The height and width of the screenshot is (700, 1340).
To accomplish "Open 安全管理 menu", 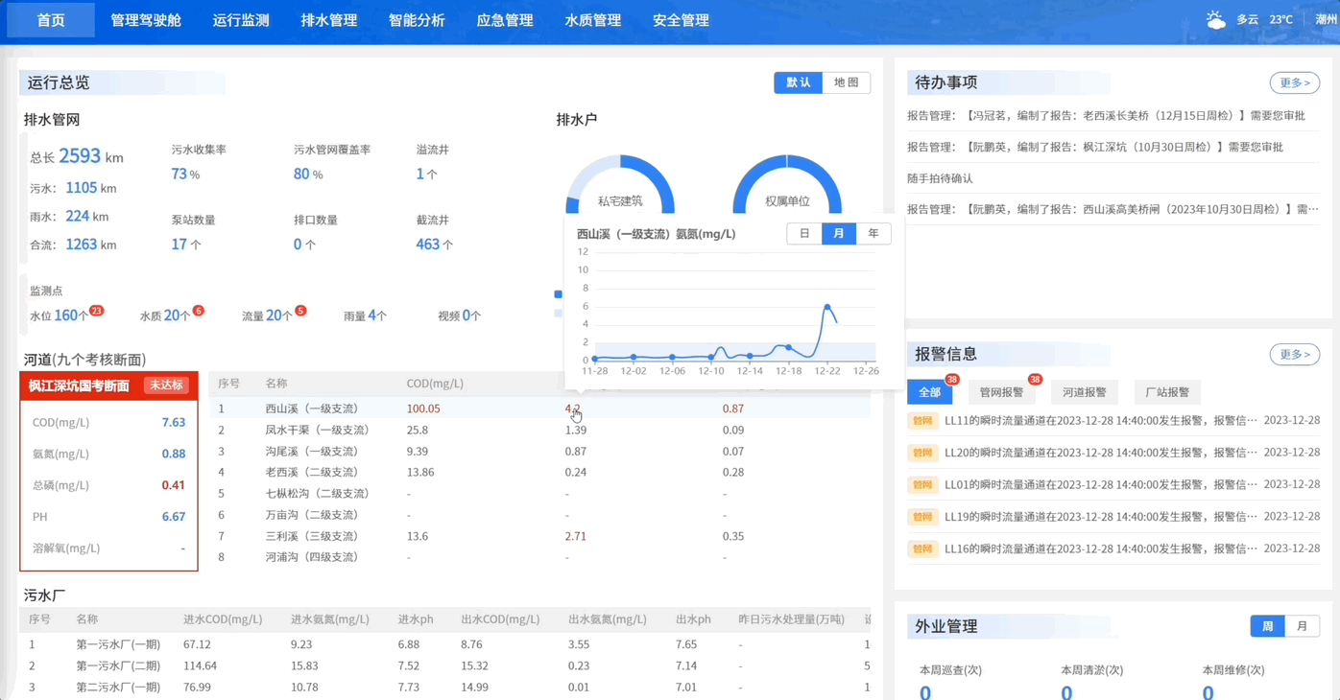I will pyautogui.click(x=682, y=20).
